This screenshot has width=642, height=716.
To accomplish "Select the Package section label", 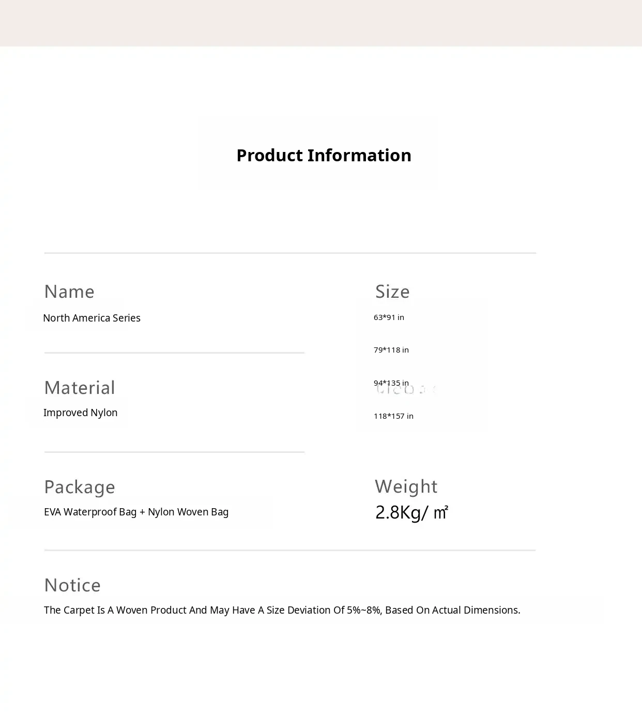I will pos(80,487).
